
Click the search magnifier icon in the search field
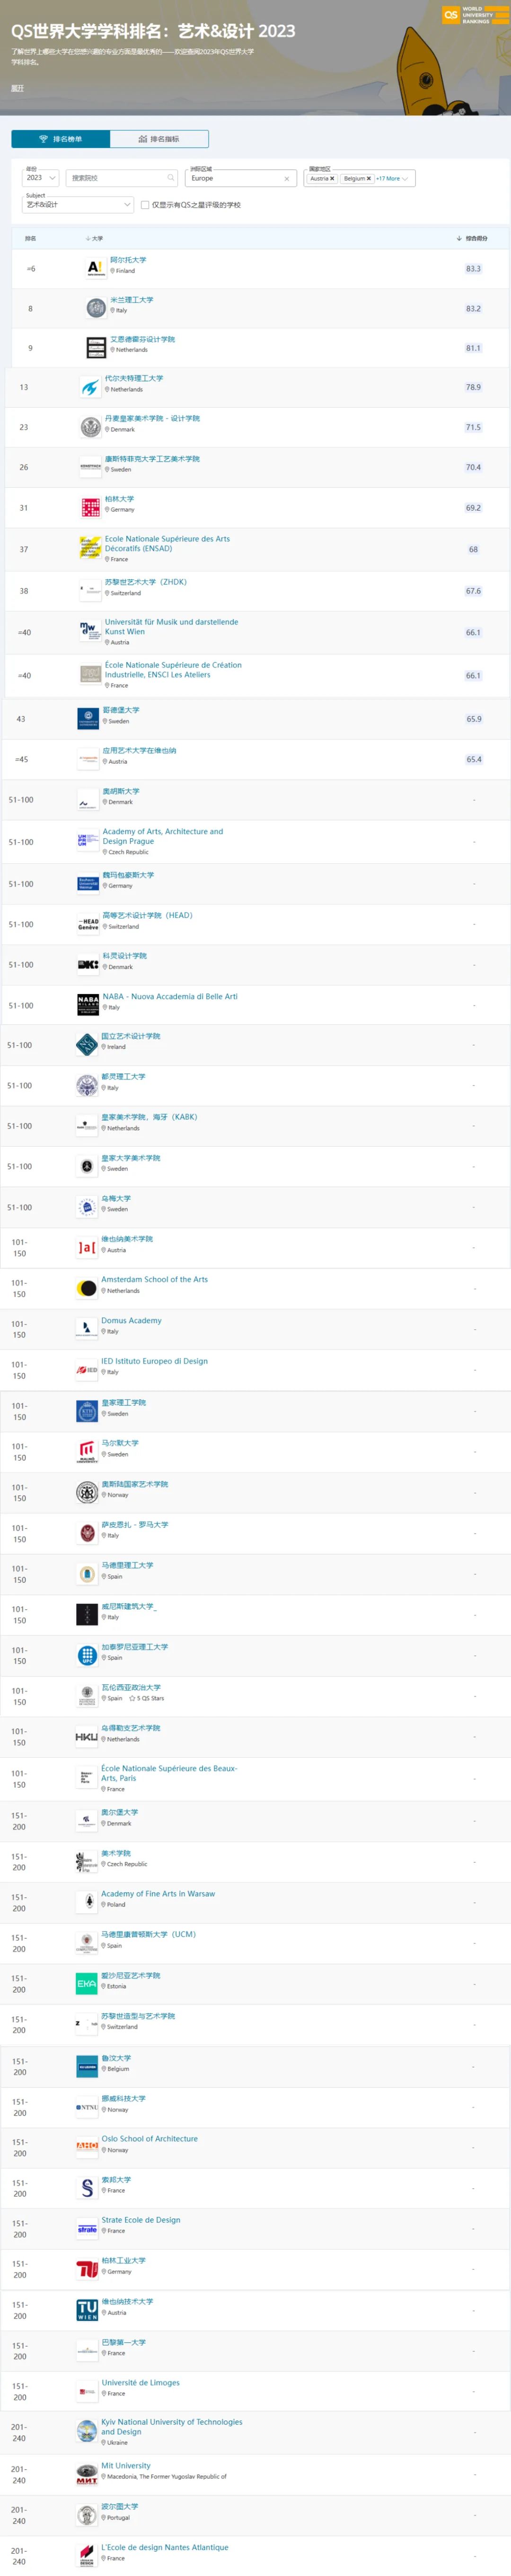point(171,178)
